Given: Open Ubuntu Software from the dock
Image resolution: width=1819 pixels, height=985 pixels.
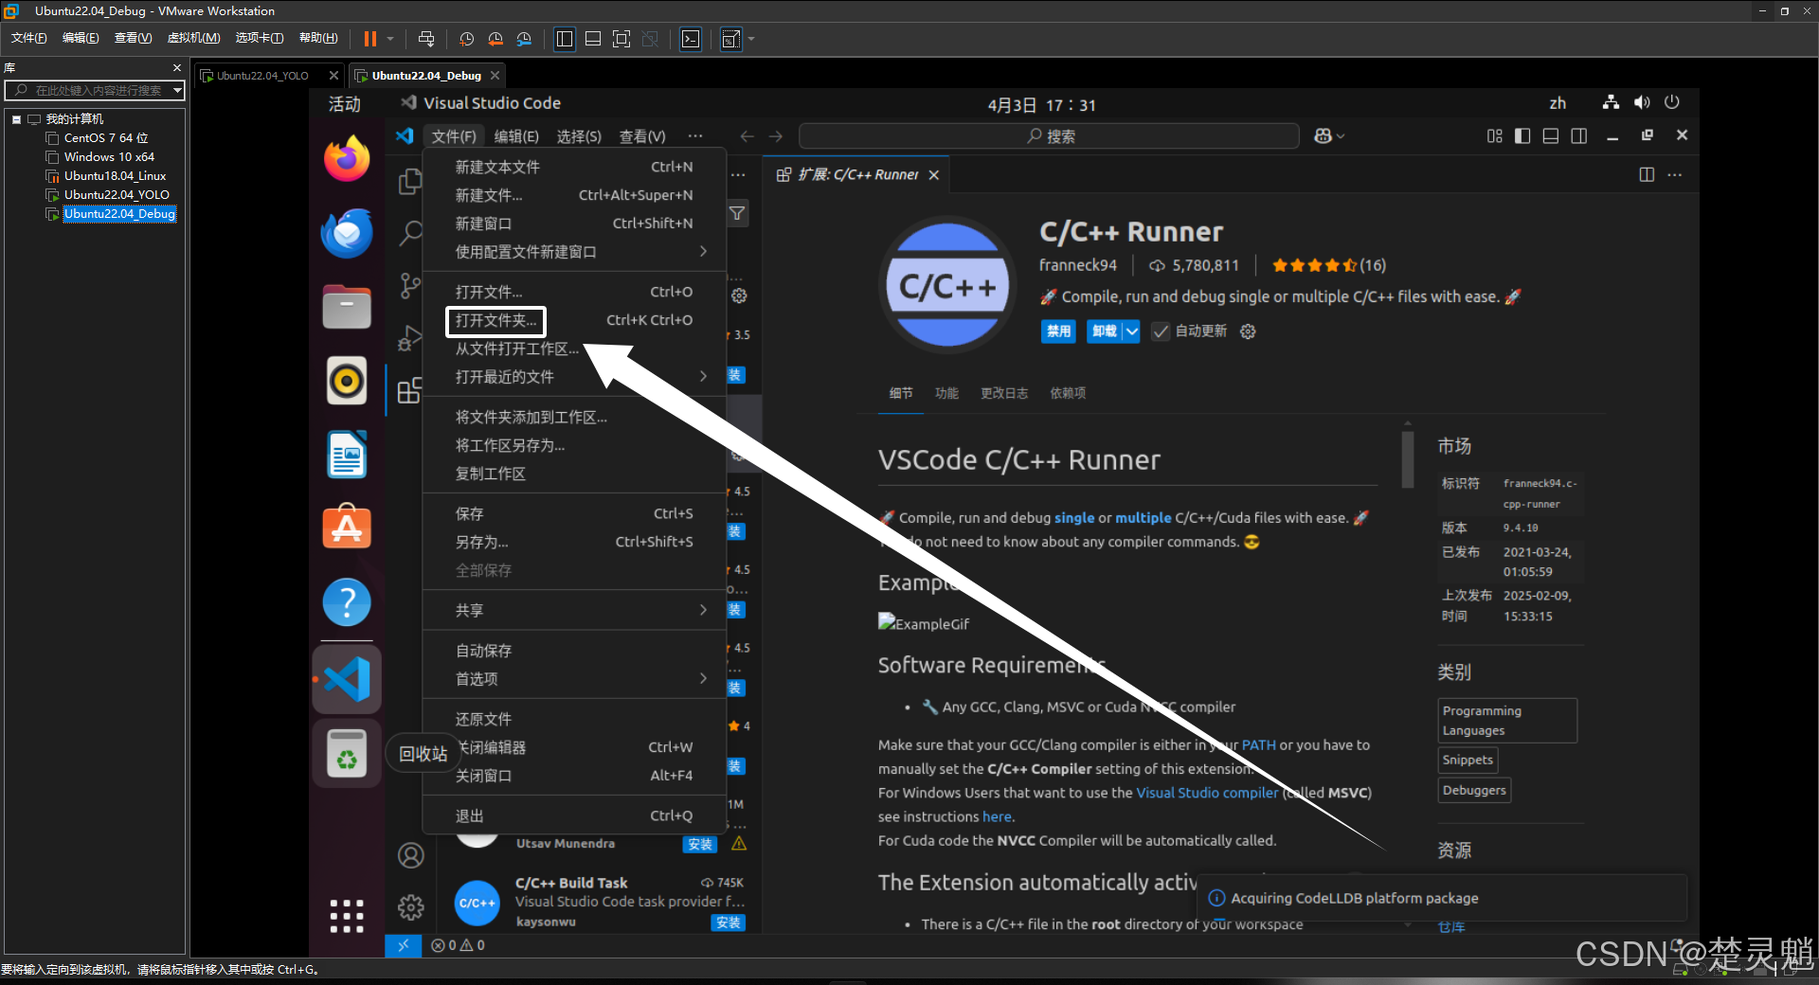Looking at the screenshot, I should tap(347, 528).
